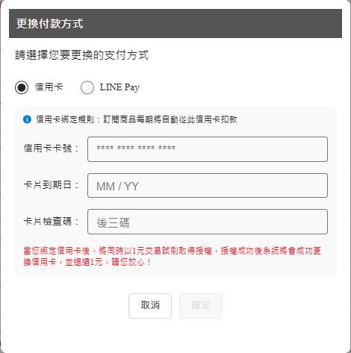Click the LINE Pay label text
Image resolution: width=351 pixels, height=353 pixels.
tap(119, 87)
